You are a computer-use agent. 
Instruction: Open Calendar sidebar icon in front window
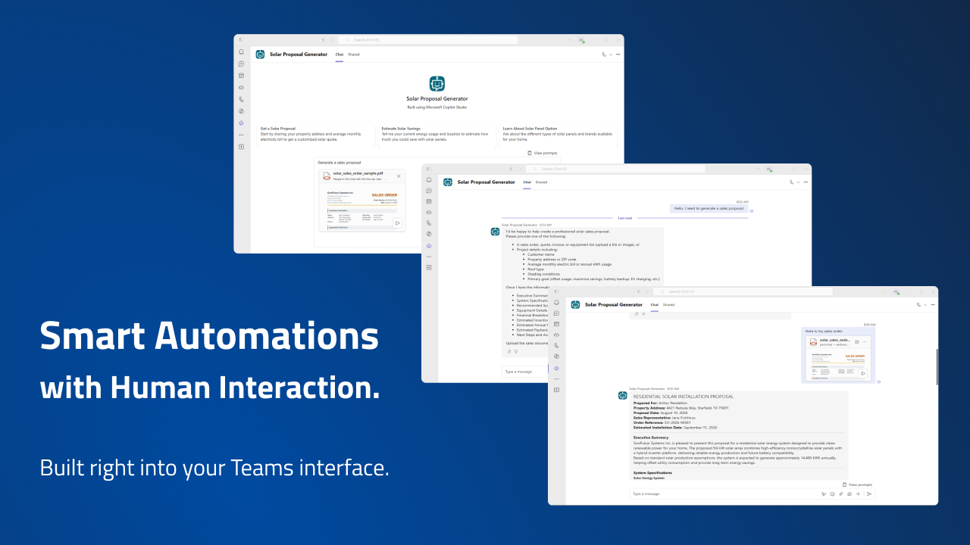click(556, 324)
